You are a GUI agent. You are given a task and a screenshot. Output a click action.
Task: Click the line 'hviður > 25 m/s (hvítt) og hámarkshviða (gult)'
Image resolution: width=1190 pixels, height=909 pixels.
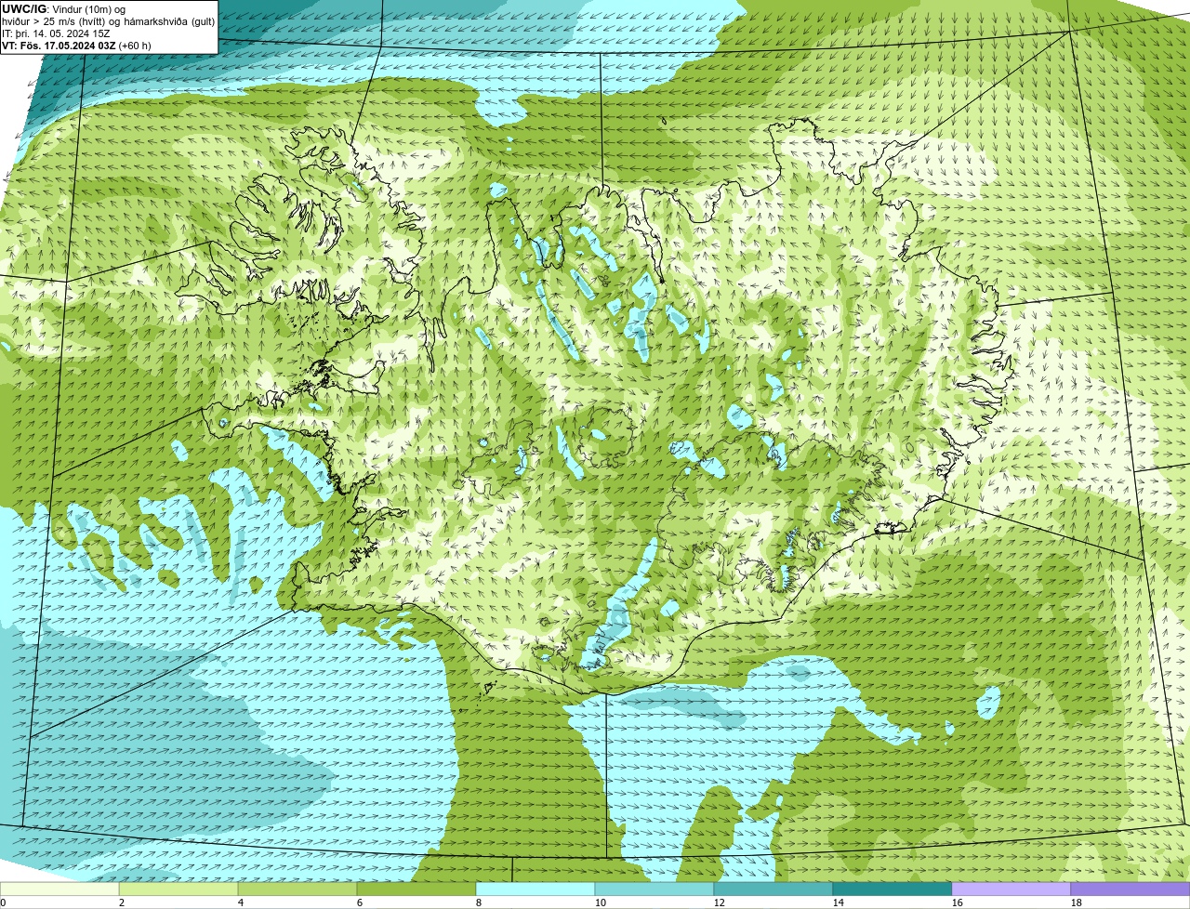(x=108, y=21)
